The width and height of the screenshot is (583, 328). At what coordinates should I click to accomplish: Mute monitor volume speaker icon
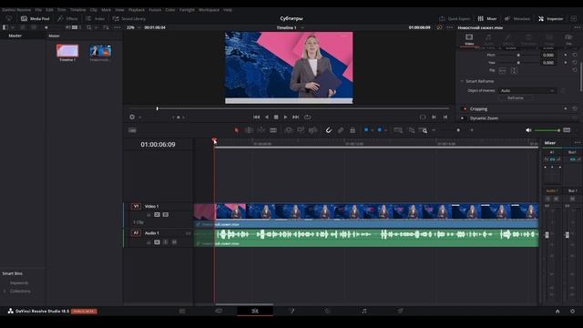528,130
